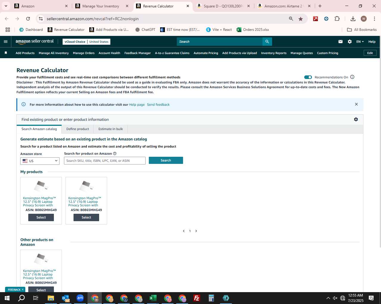Open the Windows notification center icon

pos(371,298)
